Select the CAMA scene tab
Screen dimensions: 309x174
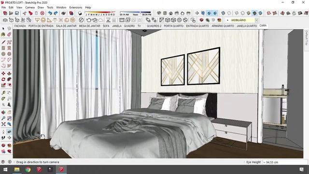(x=263, y=26)
